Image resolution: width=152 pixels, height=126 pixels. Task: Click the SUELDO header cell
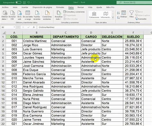click(133, 37)
